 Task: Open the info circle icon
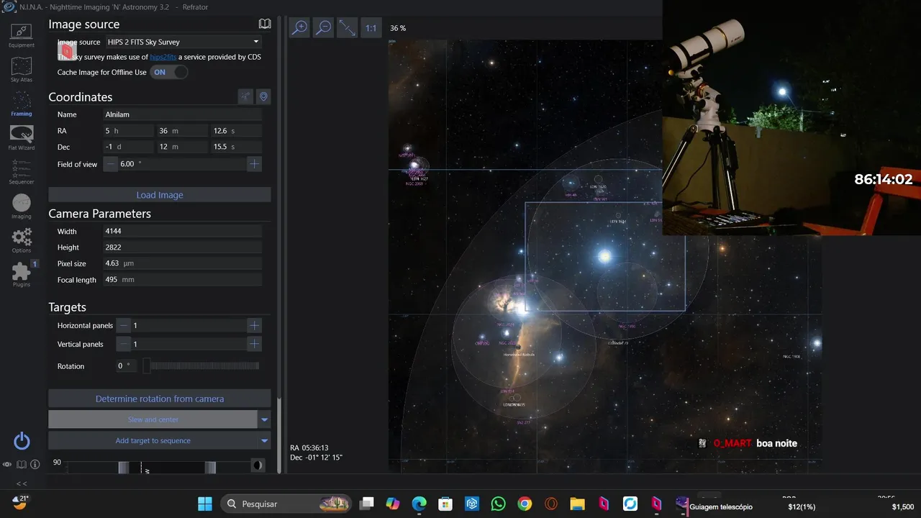point(35,465)
